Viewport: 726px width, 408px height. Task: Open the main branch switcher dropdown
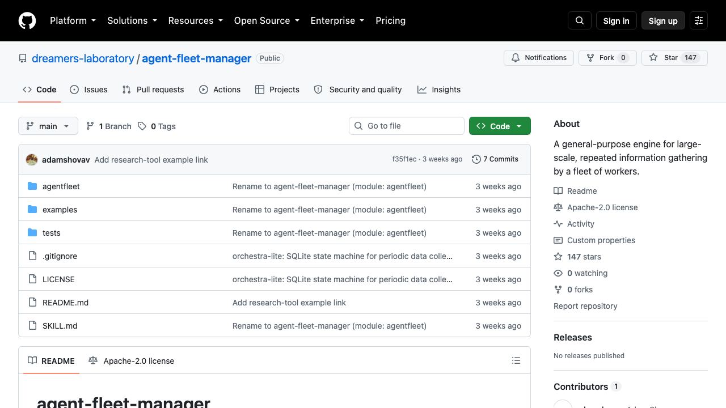click(48, 126)
